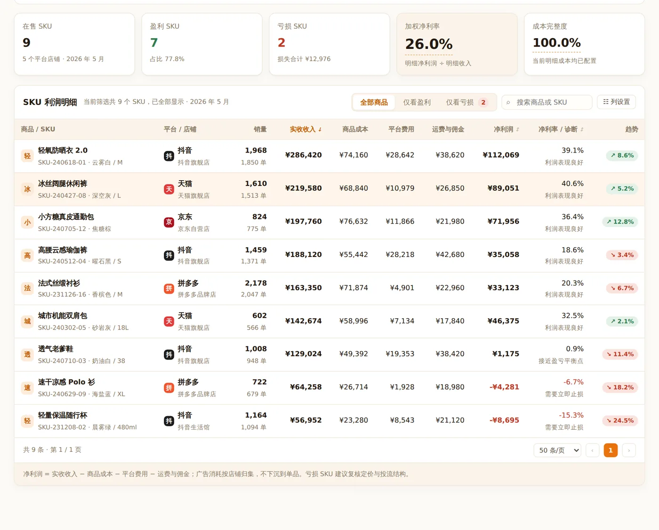Click the search magnifier icon

(508, 103)
